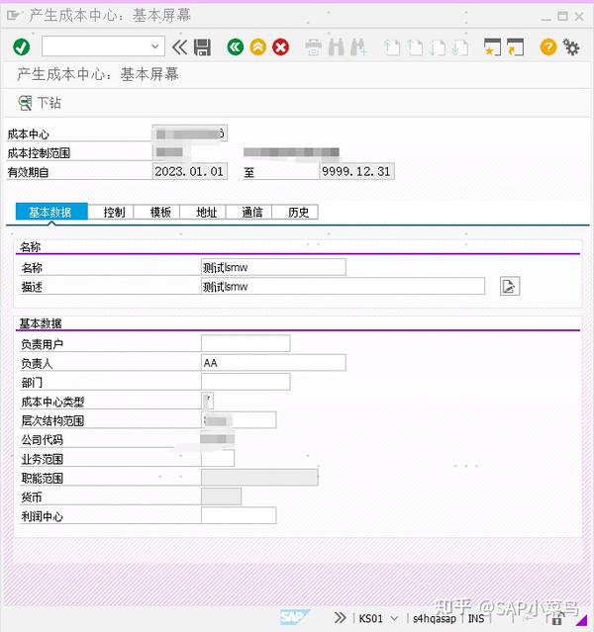Open the command field dropdown arrow

[154, 46]
